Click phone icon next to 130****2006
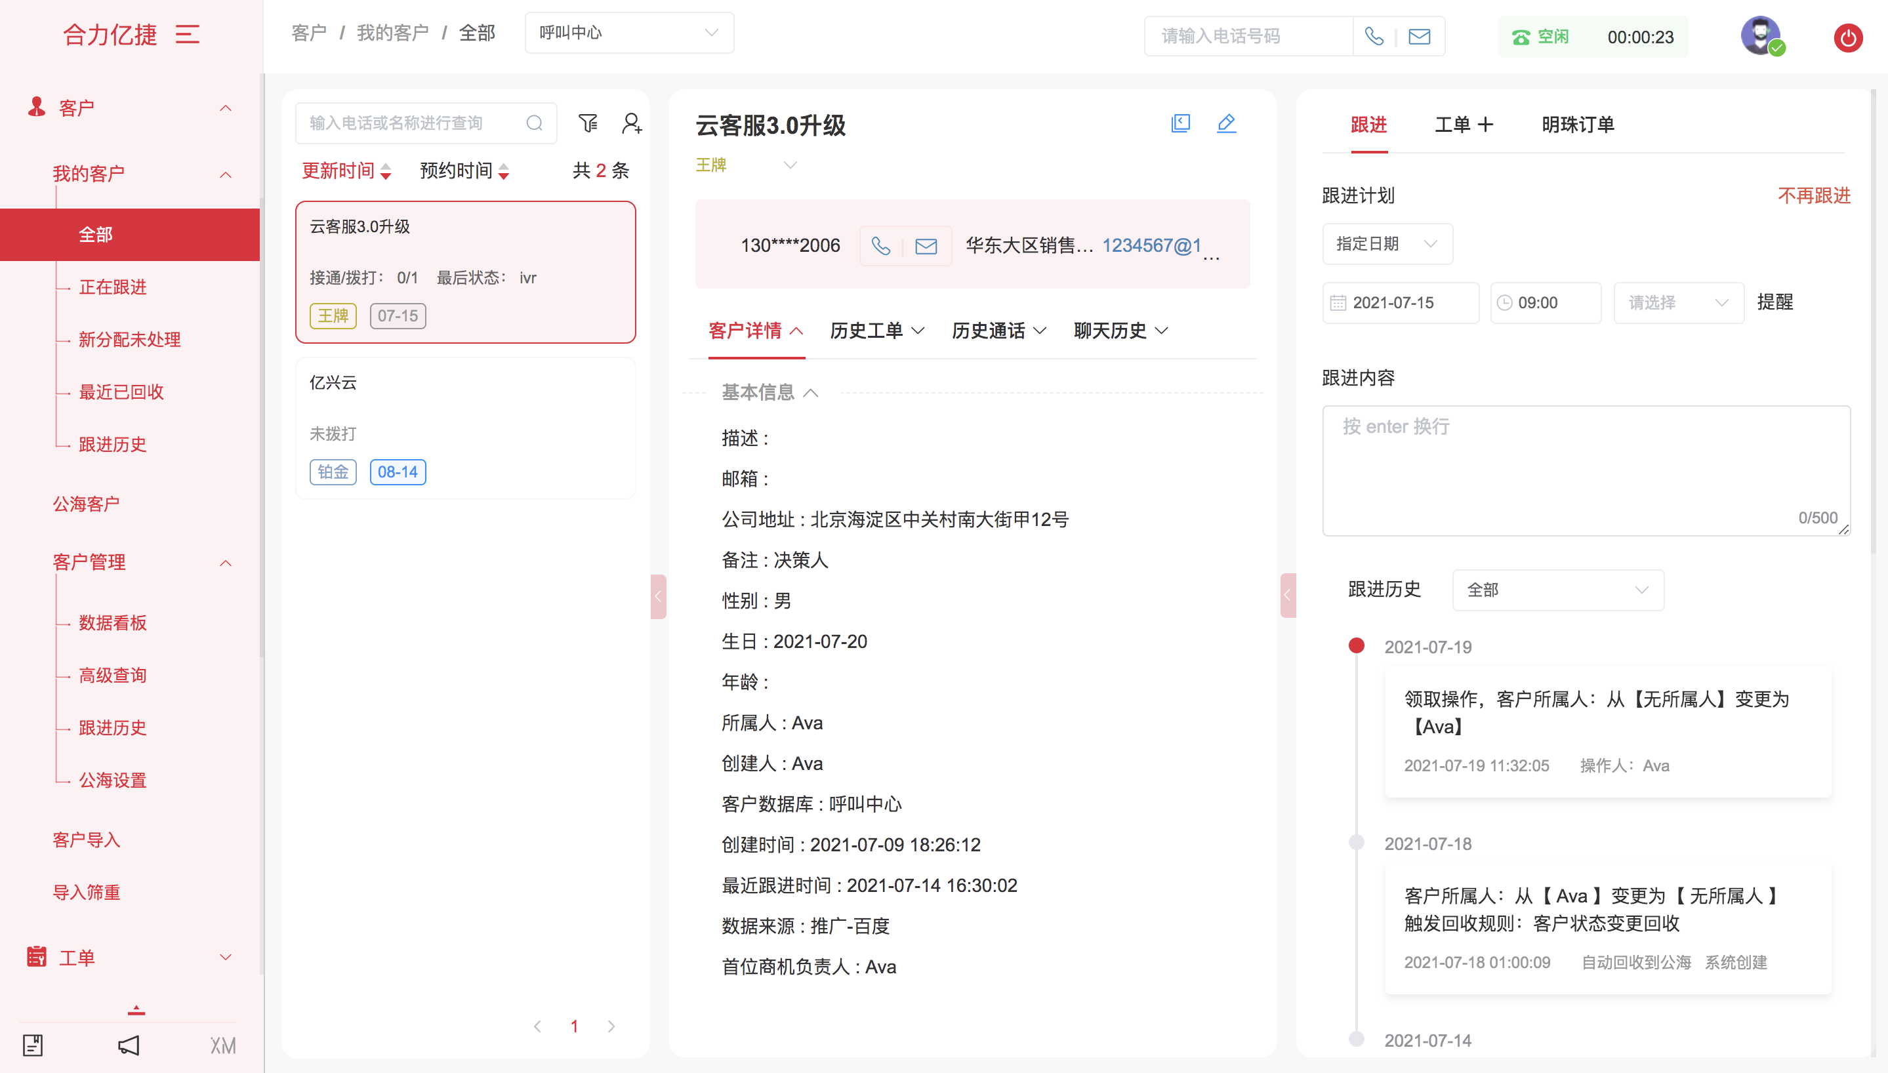Screen dimensions: 1888x1073 pos(880,245)
